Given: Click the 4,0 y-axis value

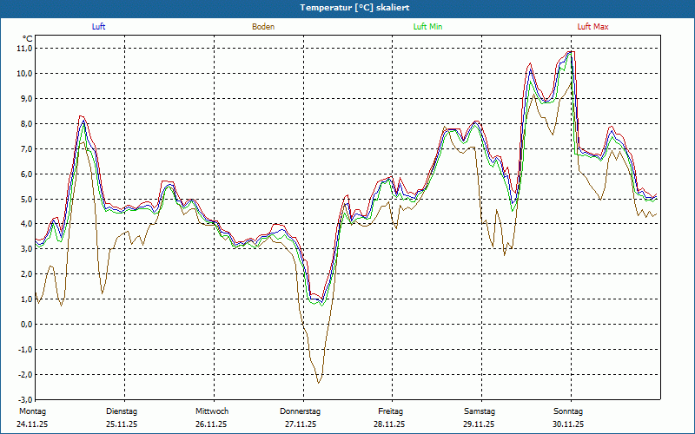Looking at the screenshot, I should tap(26, 224).
